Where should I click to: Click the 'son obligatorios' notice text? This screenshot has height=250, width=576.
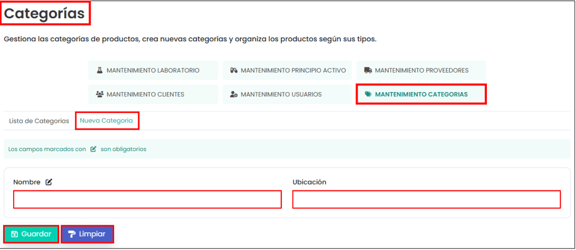(x=124, y=149)
